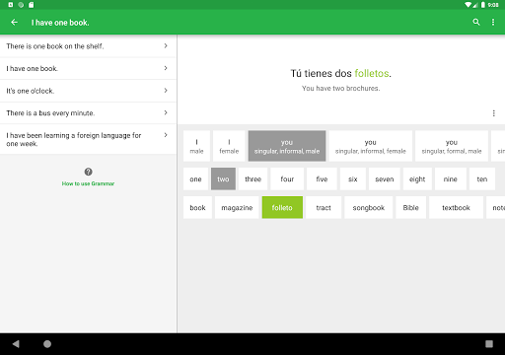The height and width of the screenshot is (355, 505).
Task: Open 'I have been learning a foreign language' item
Action: 88,139
